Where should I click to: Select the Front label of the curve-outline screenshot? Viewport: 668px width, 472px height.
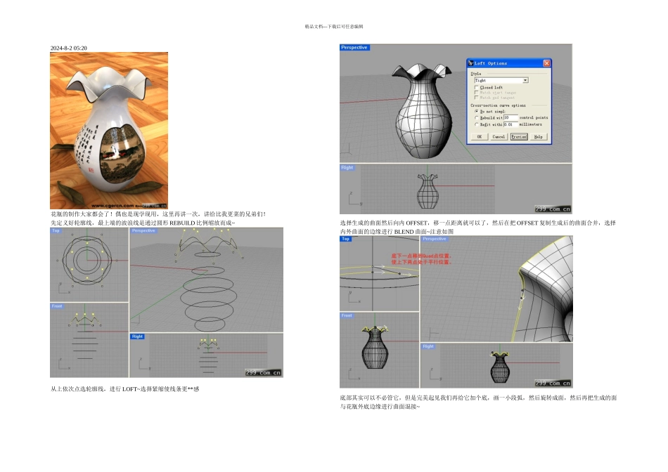(57, 306)
